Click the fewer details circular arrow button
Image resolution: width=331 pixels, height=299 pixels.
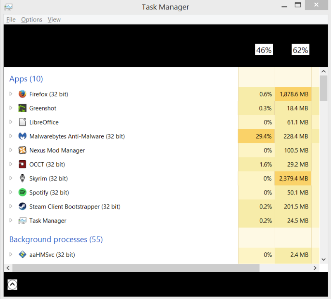12,285
